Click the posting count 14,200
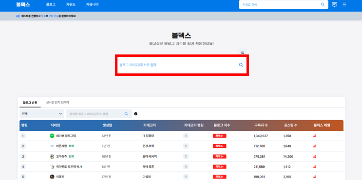The image size is (362, 180). click(288, 157)
